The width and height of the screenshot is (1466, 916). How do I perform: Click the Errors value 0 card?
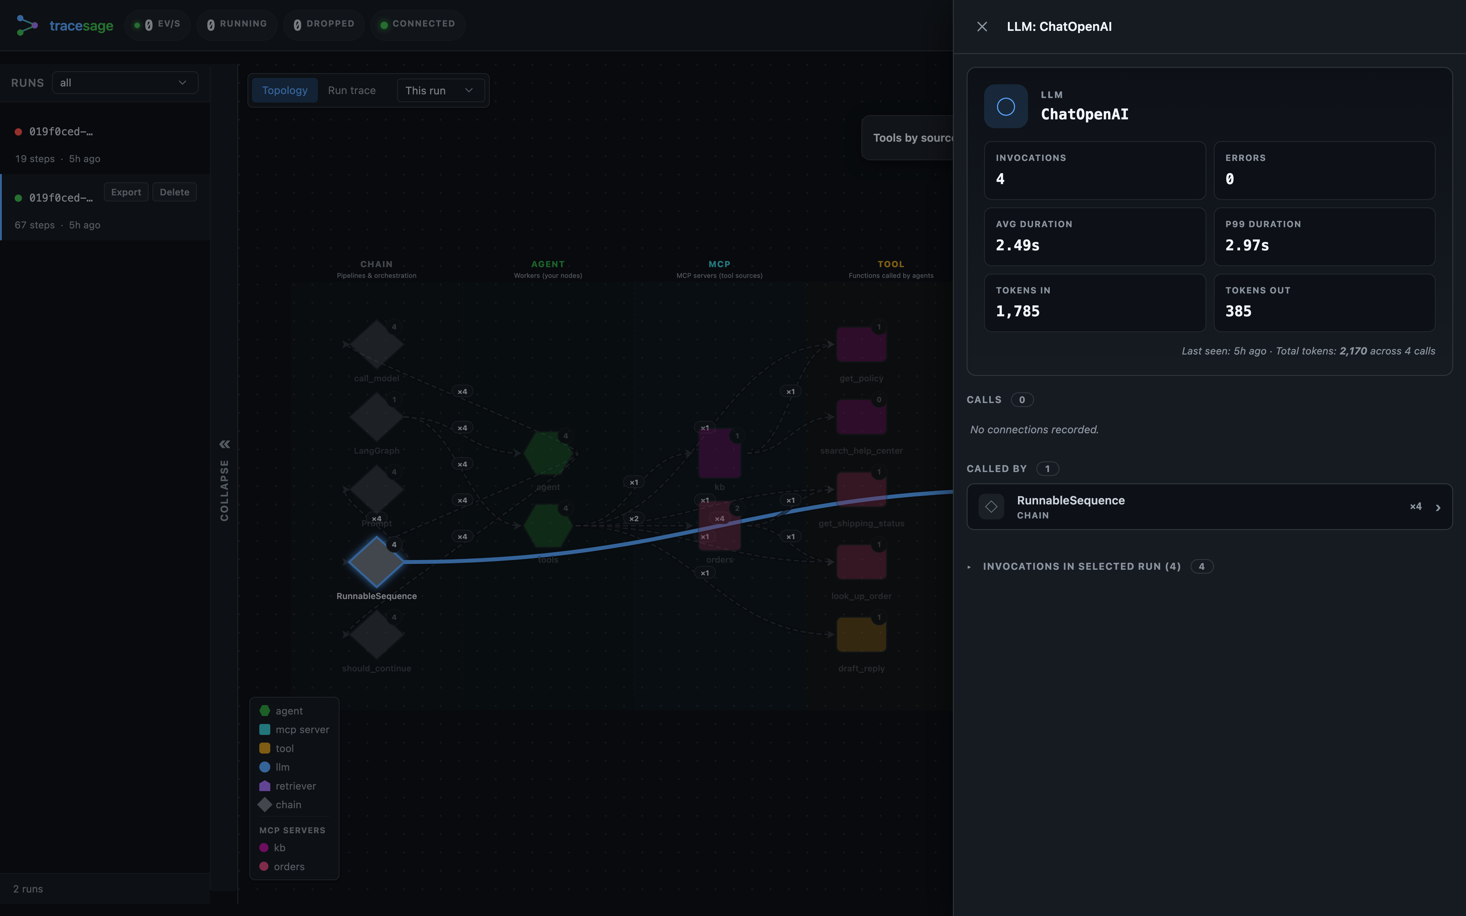tap(1324, 170)
